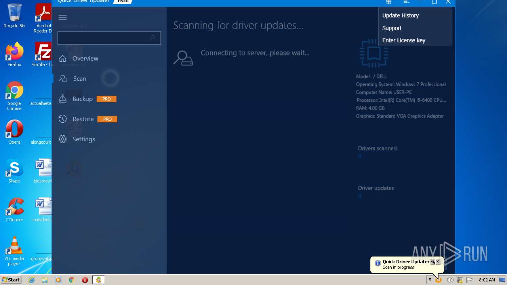Open Internet Explorer from taskbar

pyautogui.click(x=32, y=280)
